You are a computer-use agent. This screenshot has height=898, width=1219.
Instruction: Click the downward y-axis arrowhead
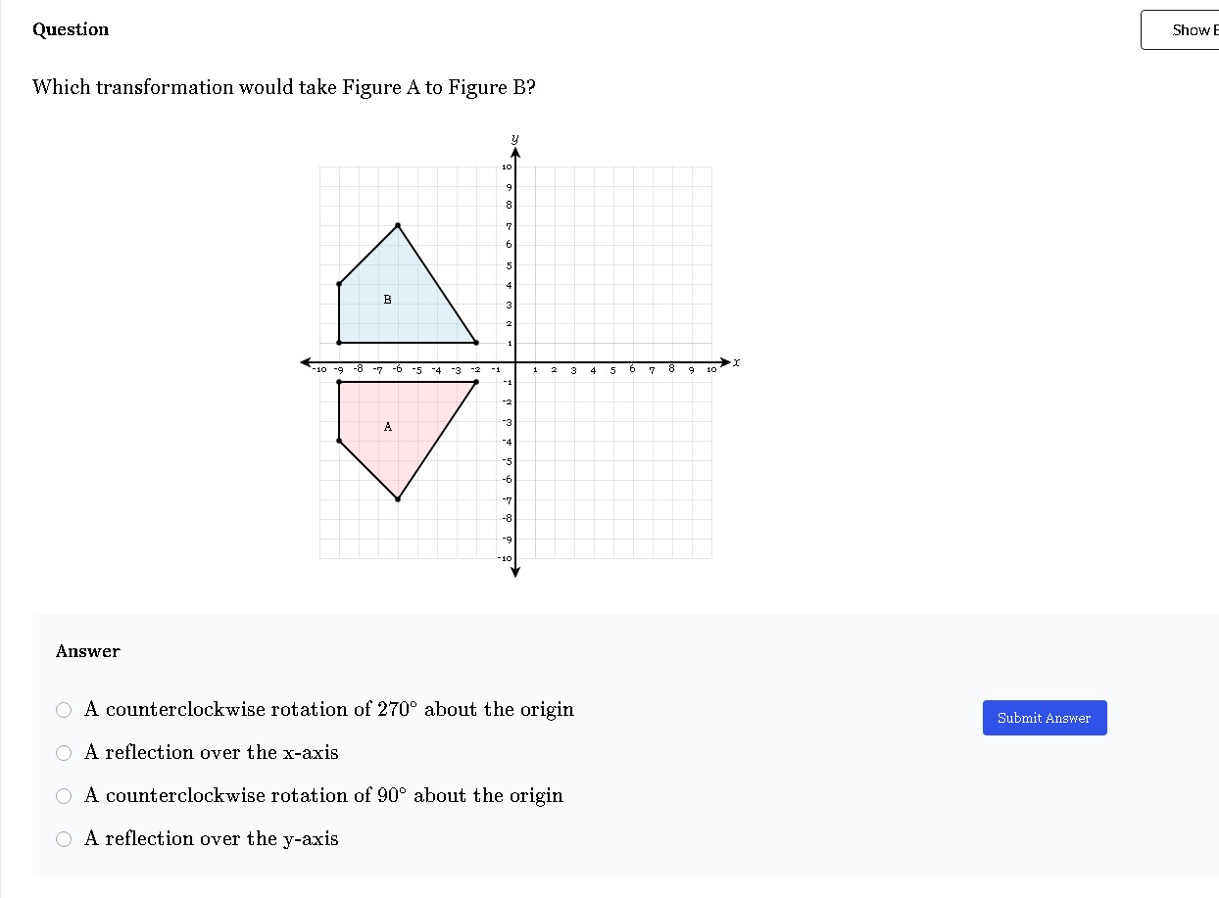[x=515, y=572]
